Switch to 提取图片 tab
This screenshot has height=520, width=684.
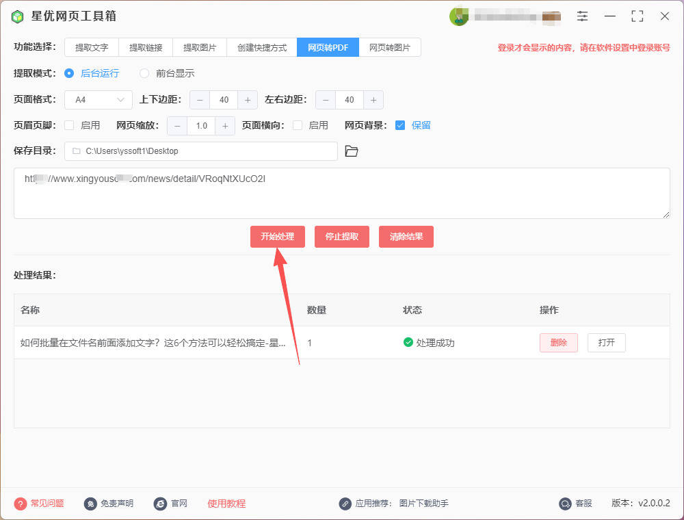pos(200,47)
